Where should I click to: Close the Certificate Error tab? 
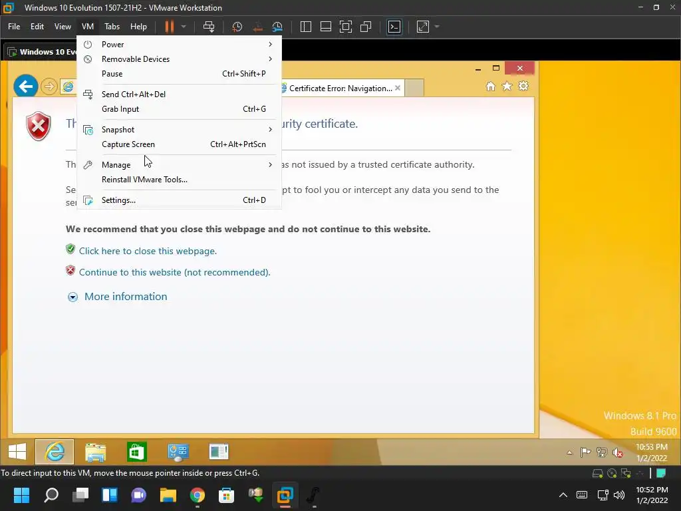tap(398, 88)
